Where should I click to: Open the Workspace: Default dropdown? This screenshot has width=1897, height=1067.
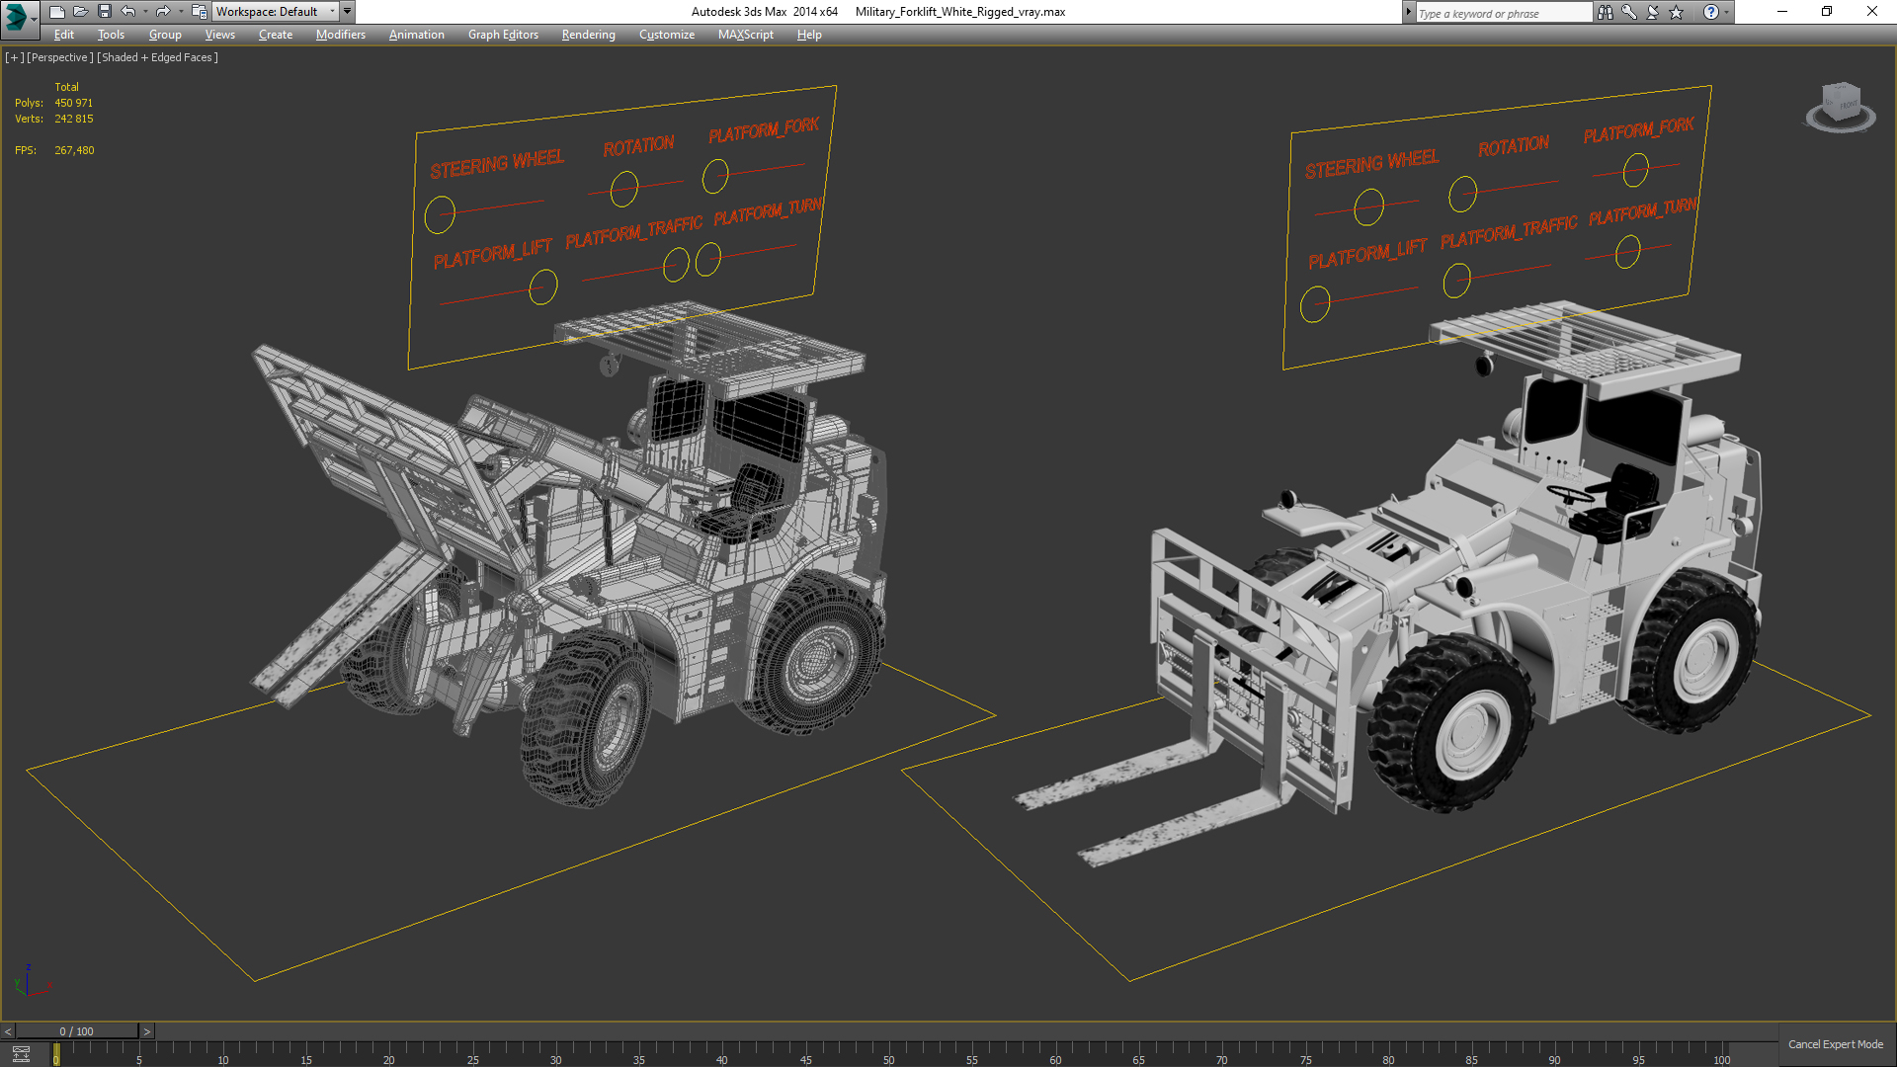(x=275, y=12)
